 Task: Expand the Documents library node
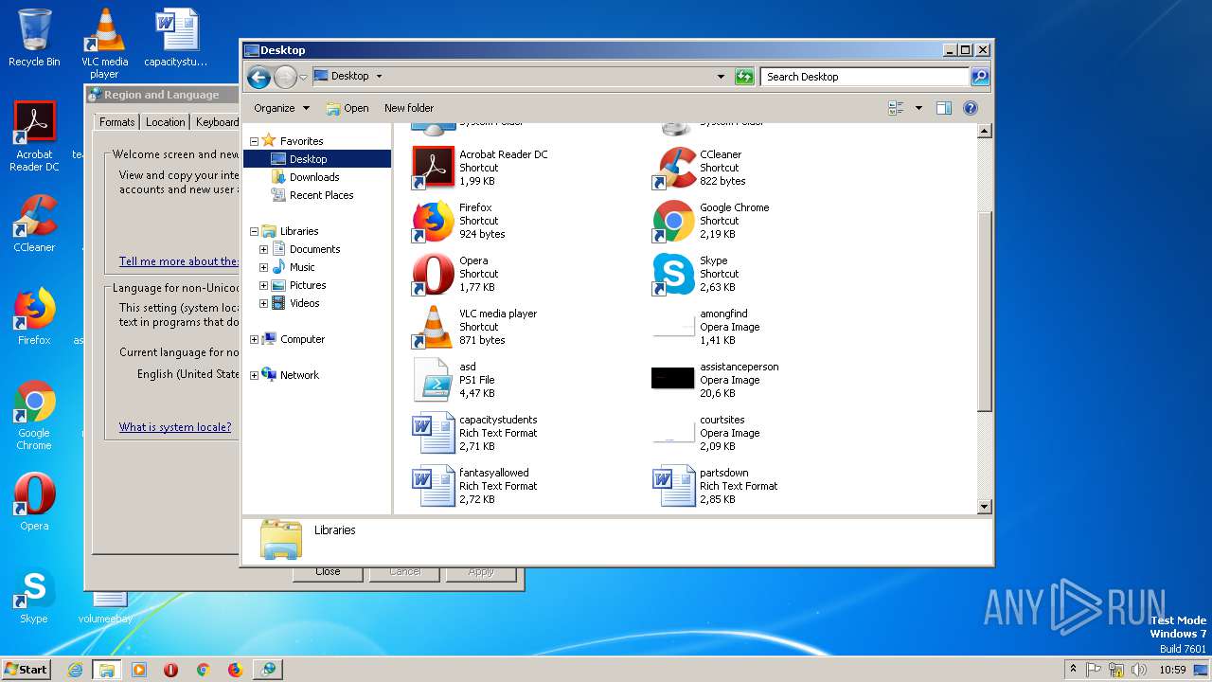pos(263,249)
